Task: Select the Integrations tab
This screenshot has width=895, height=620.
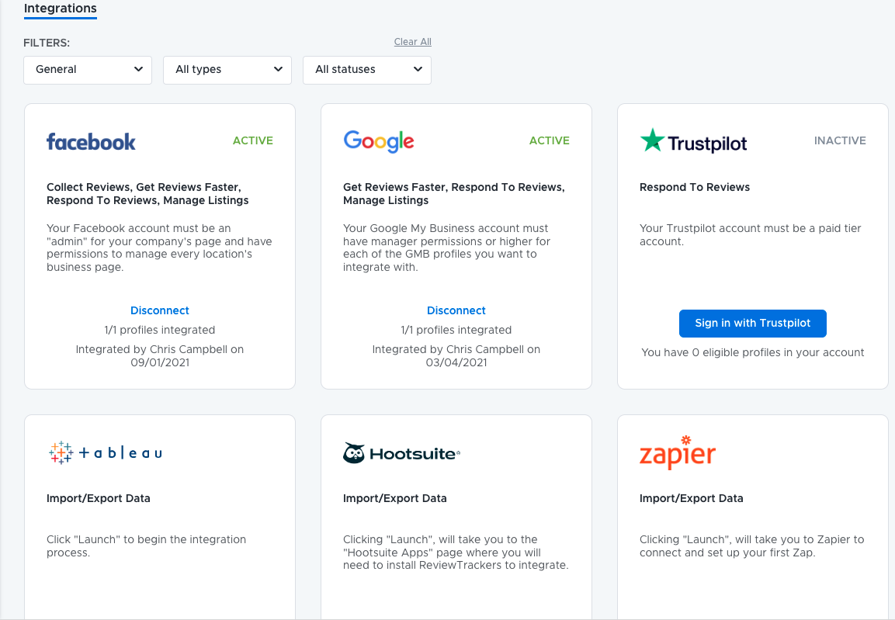Action: (60, 9)
